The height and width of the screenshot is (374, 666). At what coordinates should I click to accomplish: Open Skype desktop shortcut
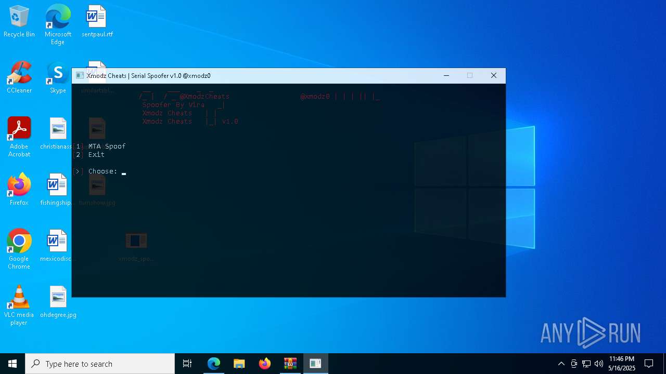58,77
